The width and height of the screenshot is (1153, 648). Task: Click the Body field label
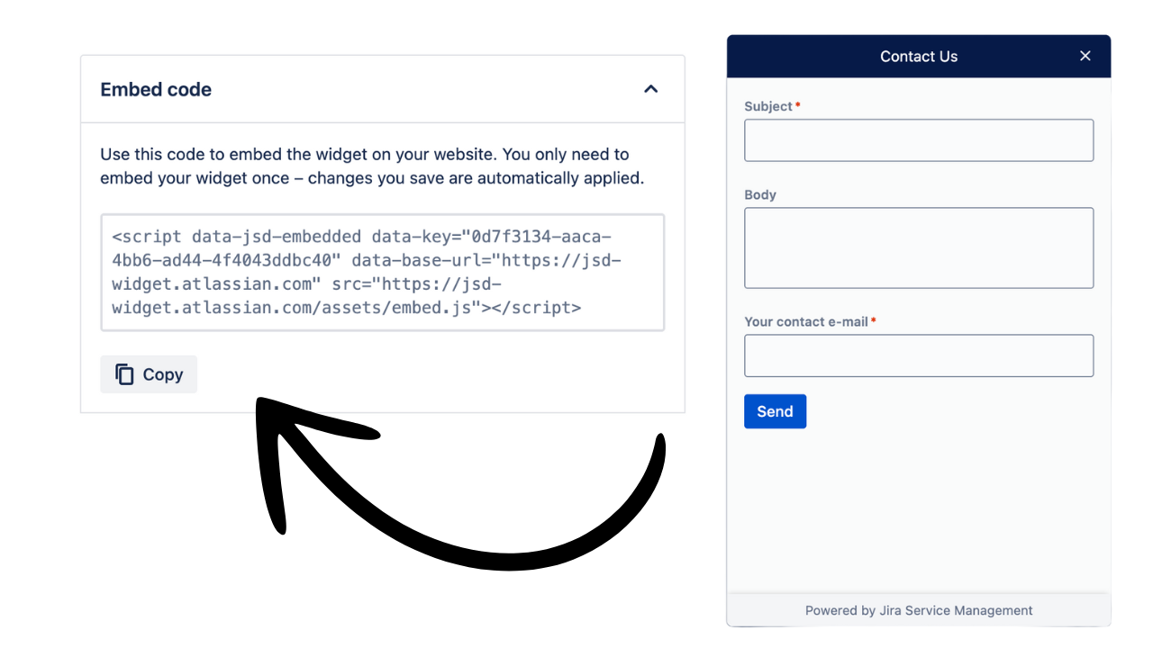click(760, 194)
